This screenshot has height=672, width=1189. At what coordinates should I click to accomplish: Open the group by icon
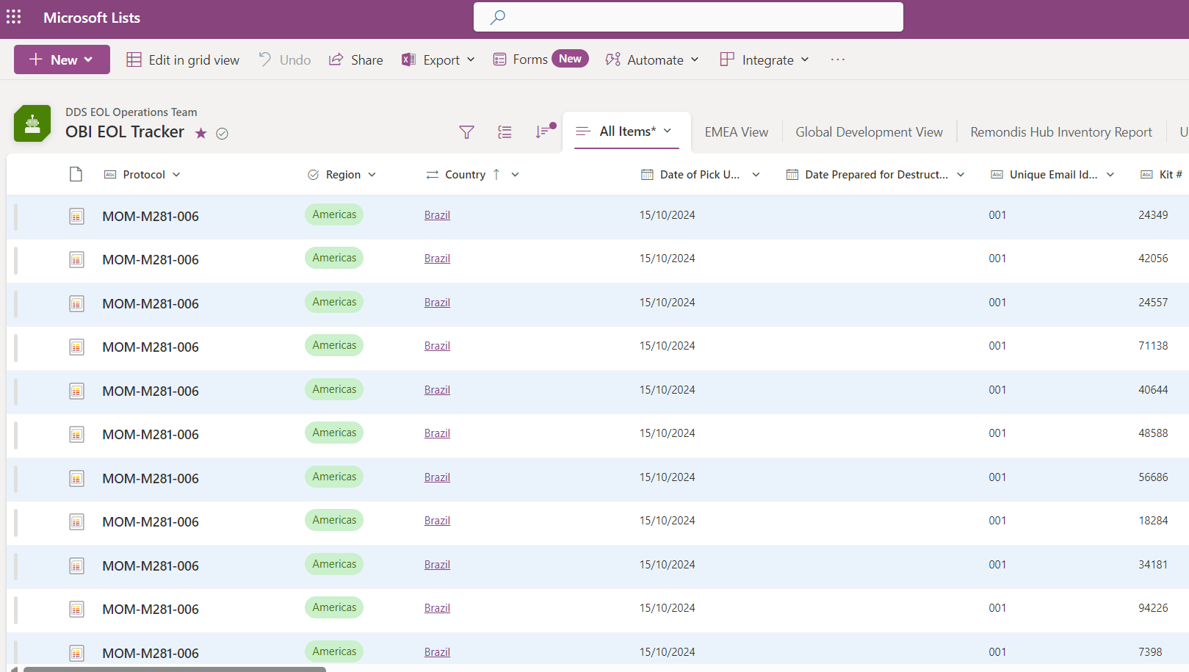tap(505, 132)
